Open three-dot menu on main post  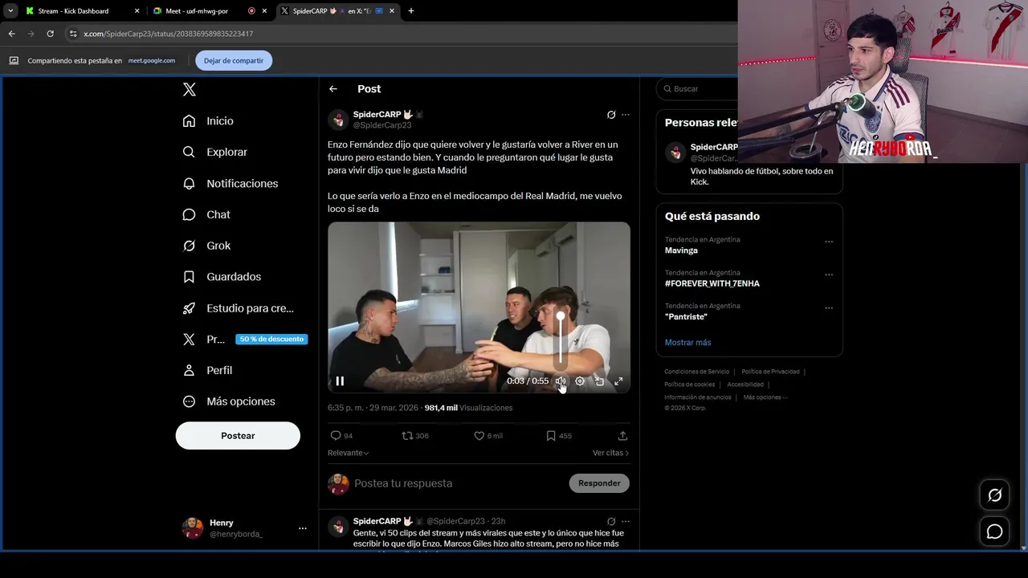(626, 115)
